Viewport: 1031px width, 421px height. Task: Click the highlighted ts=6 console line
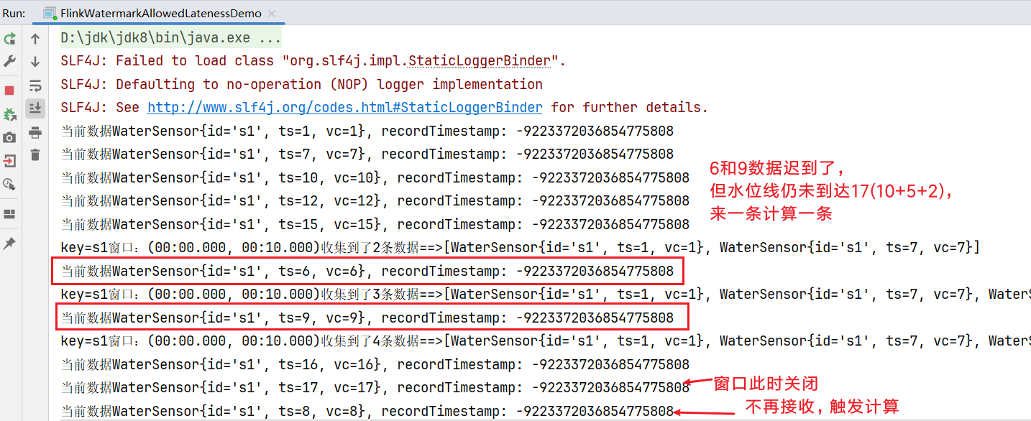coord(367,271)
